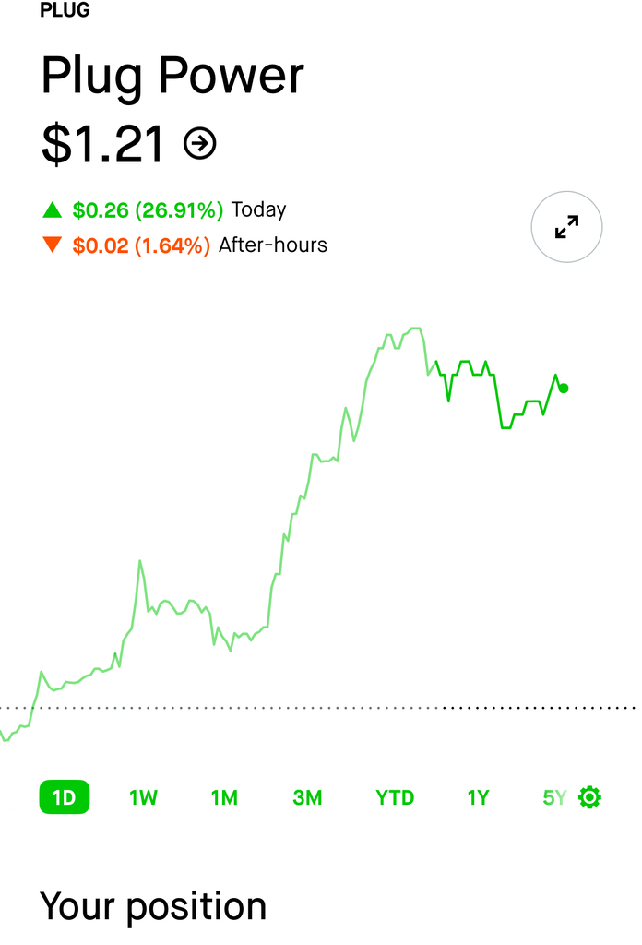This screenshot has width=642, height=945.
Task: Select the 1D time range
Action: pyautogui.click(x=64, y=797)
